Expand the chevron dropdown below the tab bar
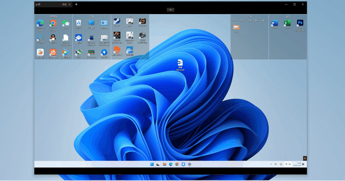 click(171, 10)
